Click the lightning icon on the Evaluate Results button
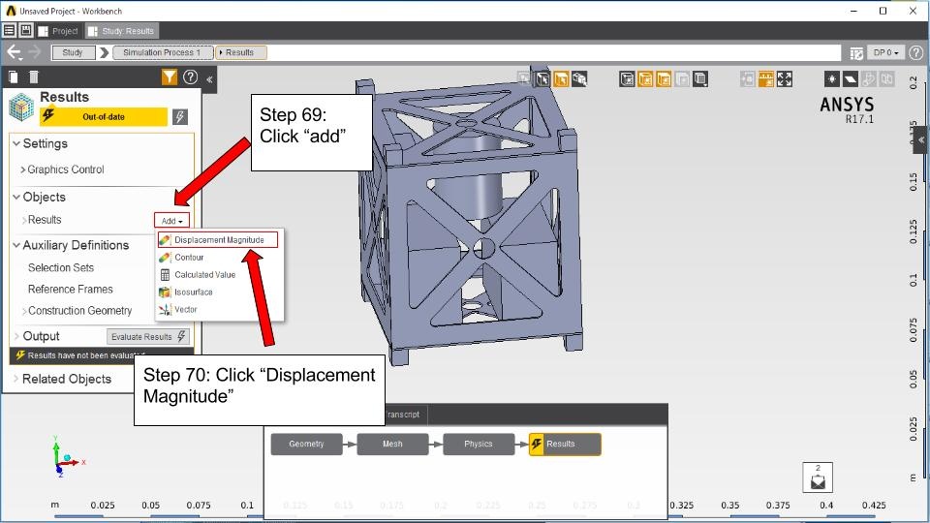The width and height of the screenshot is (930, 523). (181, 336)
